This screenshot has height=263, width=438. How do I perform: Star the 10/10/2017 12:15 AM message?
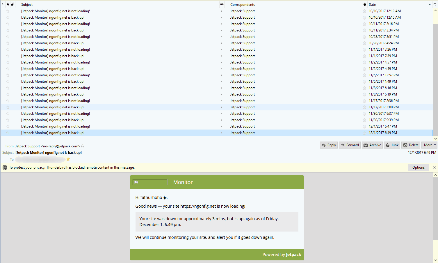coord(8,17)
